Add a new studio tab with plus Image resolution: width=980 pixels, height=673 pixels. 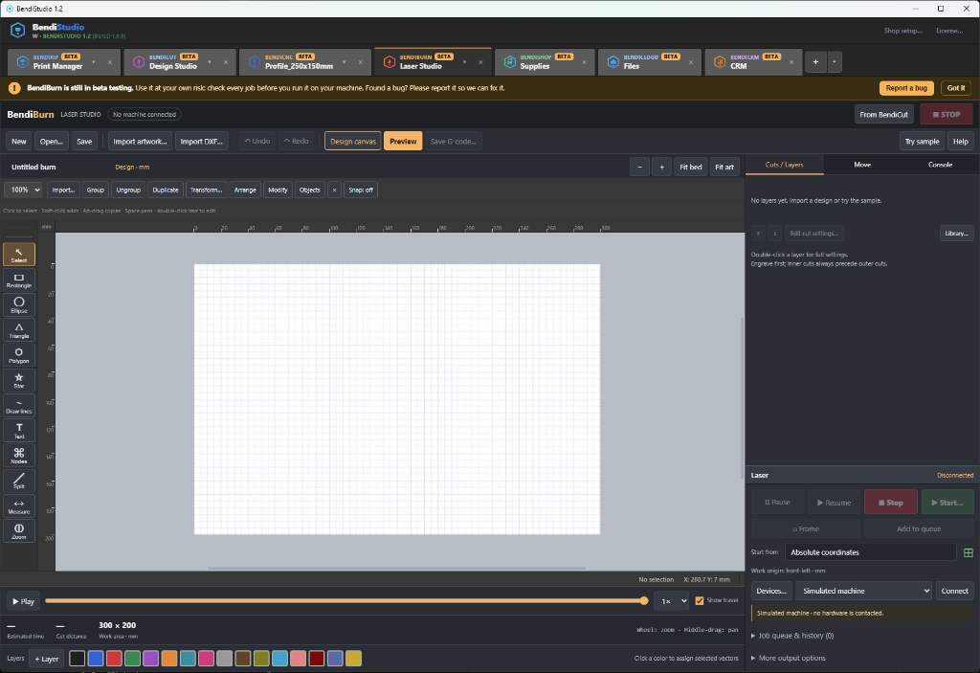(x=815, y=61)
